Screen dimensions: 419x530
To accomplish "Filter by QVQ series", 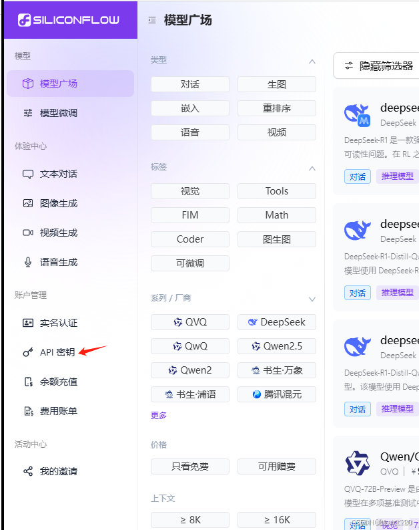I will (x=190, y=321).
